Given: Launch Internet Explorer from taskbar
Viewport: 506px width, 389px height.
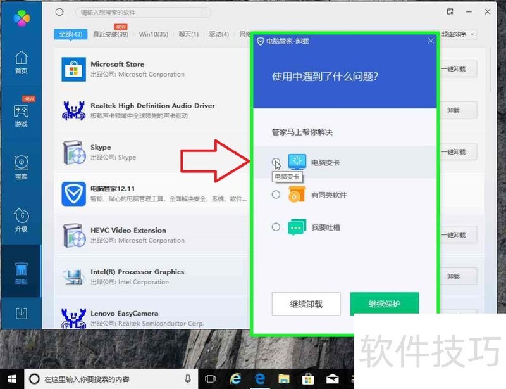Looking at the screenshot, I should [235, 379].
